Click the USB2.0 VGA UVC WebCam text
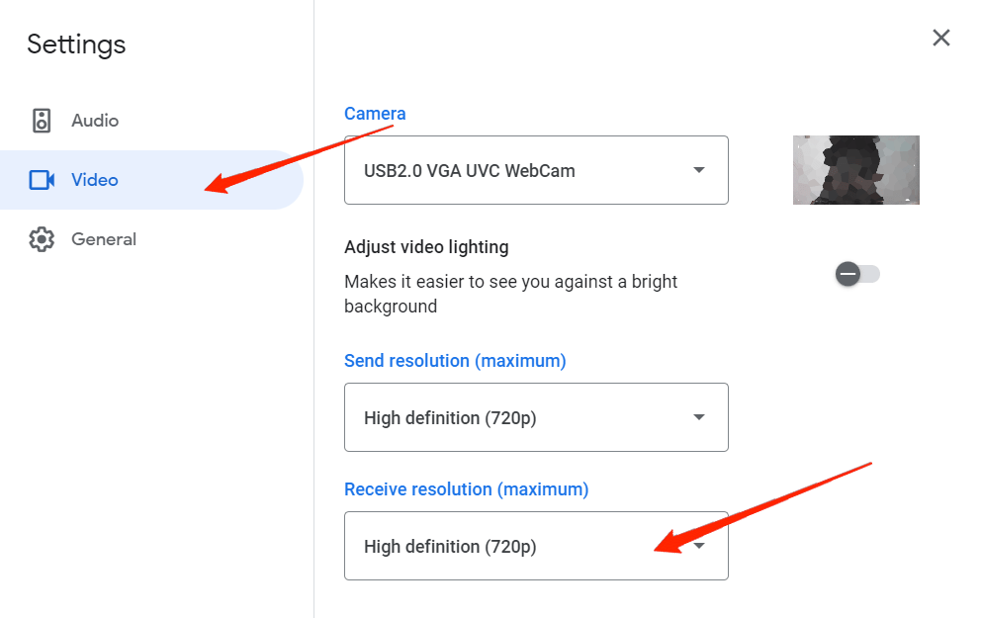This screenshot has height=618, width=981. (x=469, y=170)
